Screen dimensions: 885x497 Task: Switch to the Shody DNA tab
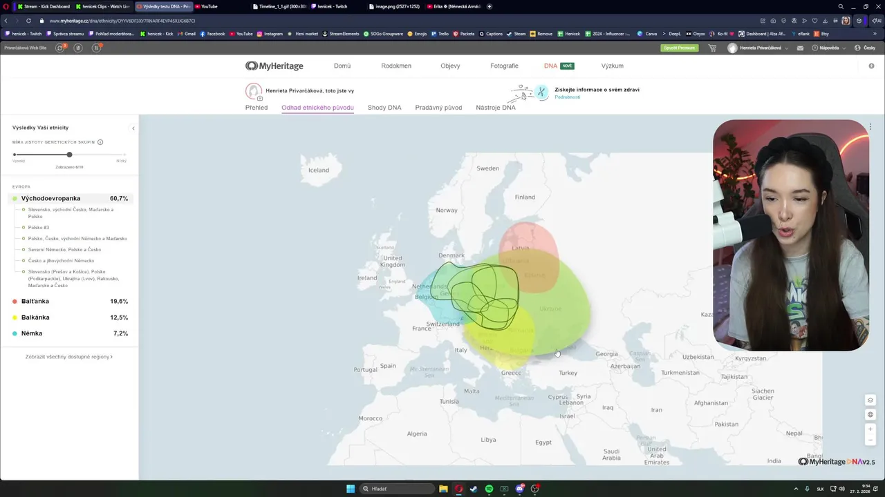click(384, 108)
